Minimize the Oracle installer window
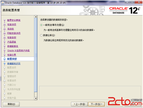Viewport: 143px width, 108px height. pos(127,2)
